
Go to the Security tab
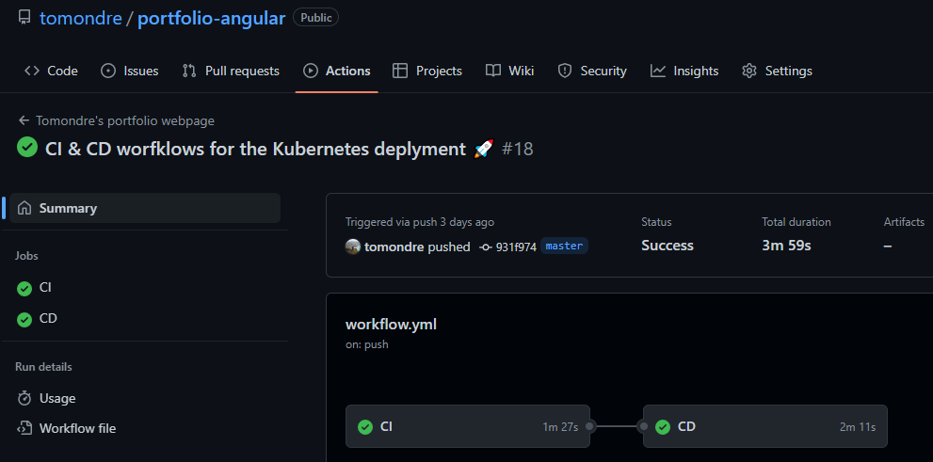point(592,71)
